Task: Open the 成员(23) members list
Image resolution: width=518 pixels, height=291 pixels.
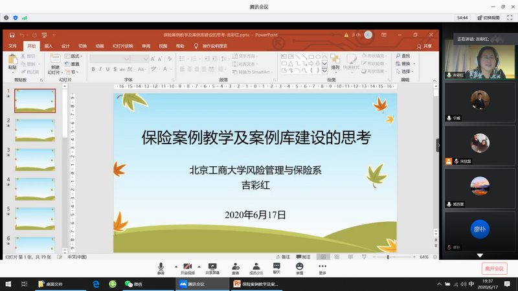Action: (x=256, y=268)
